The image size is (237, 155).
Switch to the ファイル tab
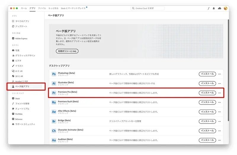pyautogui.click(x=42, y=8)
